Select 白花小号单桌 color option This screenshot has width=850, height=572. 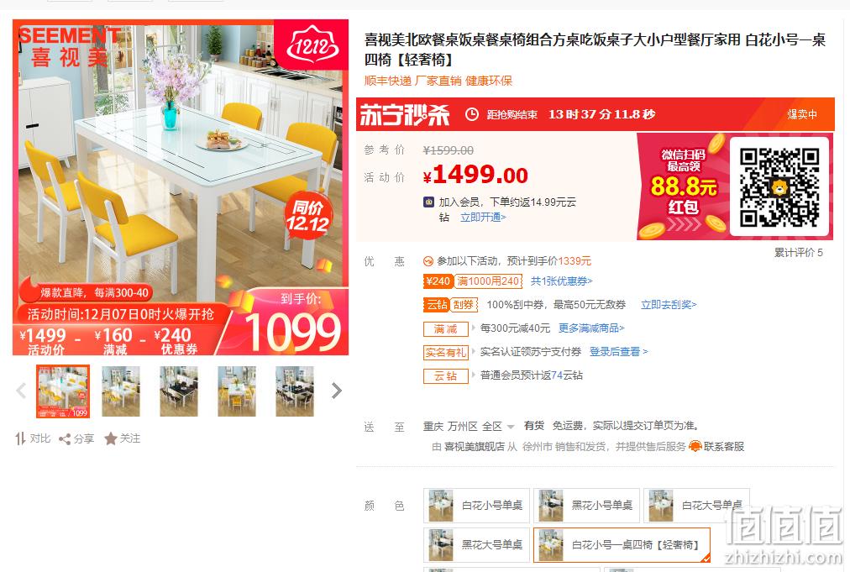[x=476, y=506]
